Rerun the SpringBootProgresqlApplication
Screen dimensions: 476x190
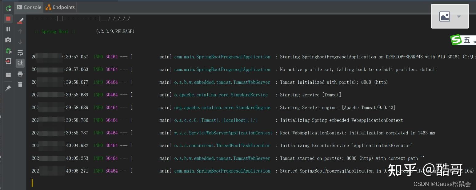tap(8, 8)
